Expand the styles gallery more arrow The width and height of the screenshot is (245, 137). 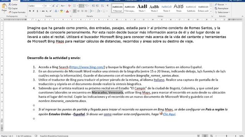pos(211,11)
